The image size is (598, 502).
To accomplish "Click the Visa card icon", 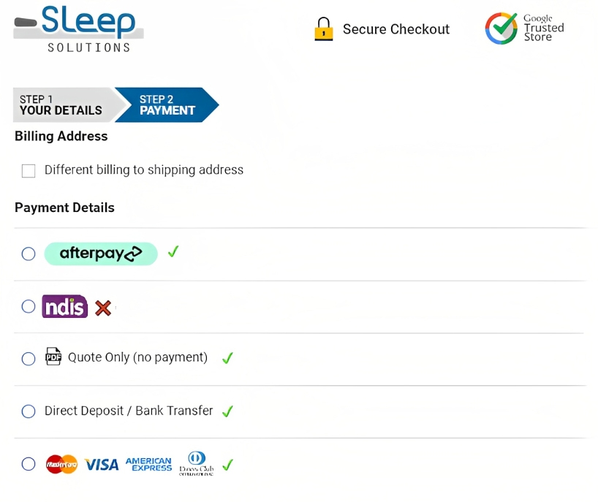I will coord(101,463).
